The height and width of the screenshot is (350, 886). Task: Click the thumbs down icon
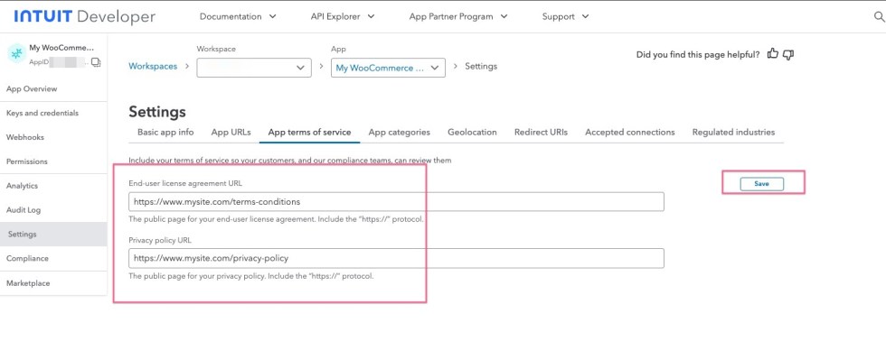coord(788,55)
